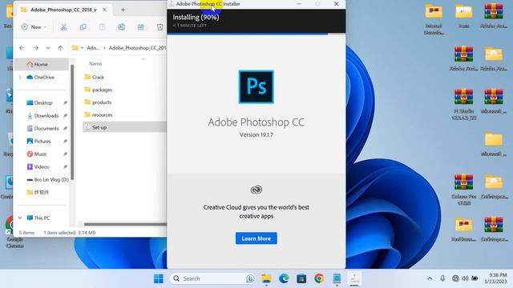Click the microphone tray icon

pos(442,278)
